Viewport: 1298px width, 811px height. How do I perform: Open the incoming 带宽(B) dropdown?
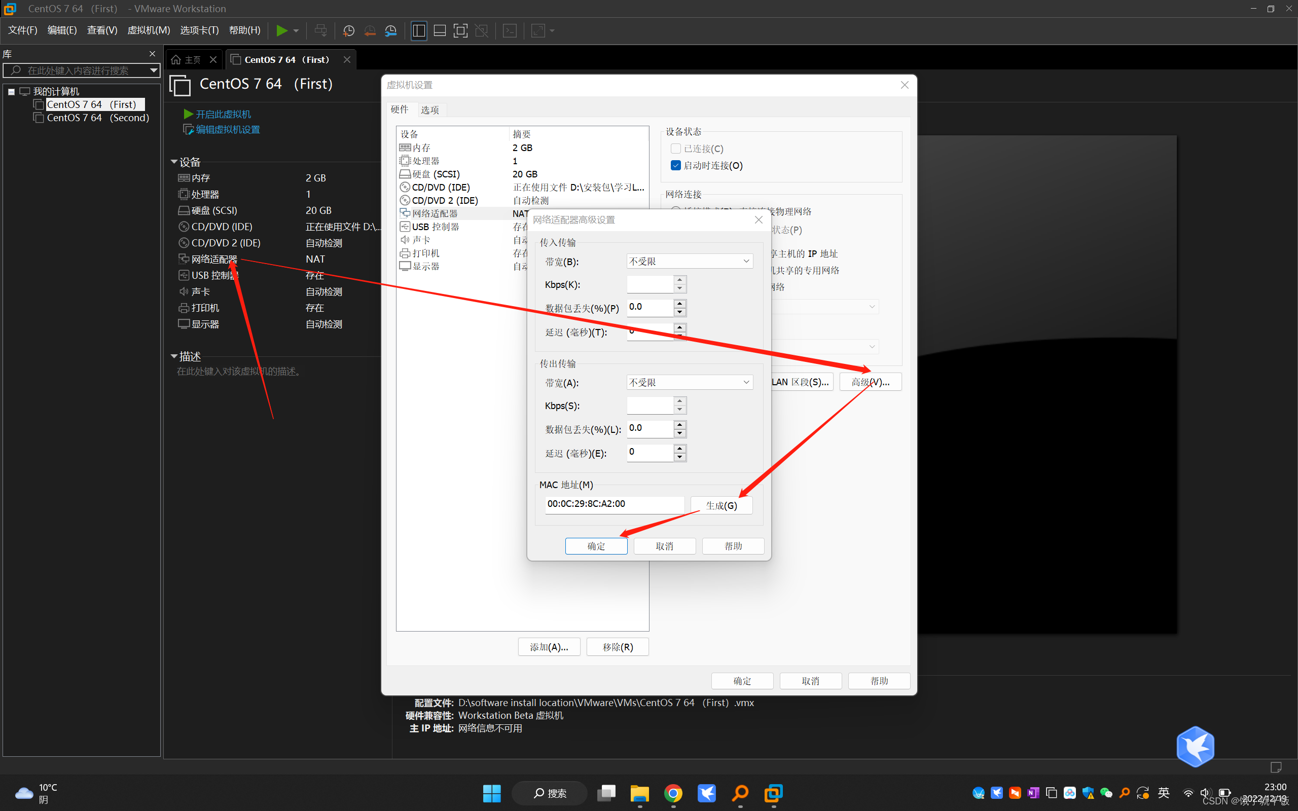689,261
